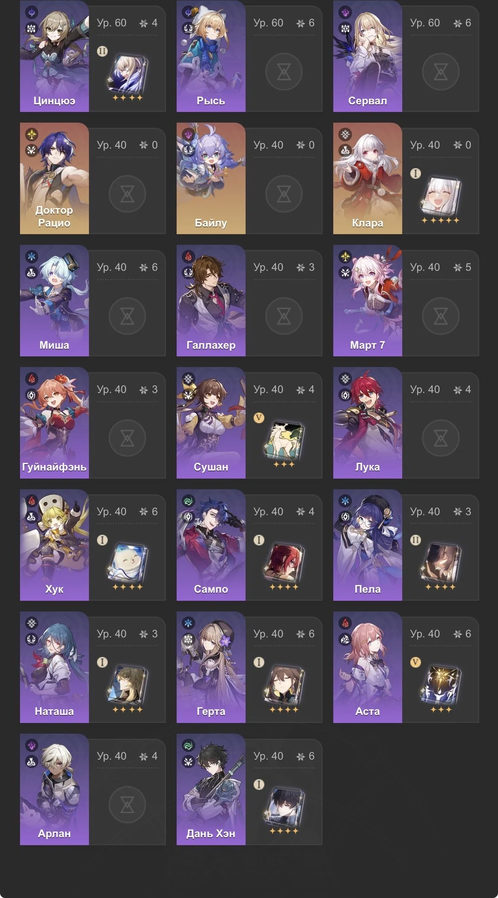Select the empty light cone slot for Рысь

coord(284,72)
